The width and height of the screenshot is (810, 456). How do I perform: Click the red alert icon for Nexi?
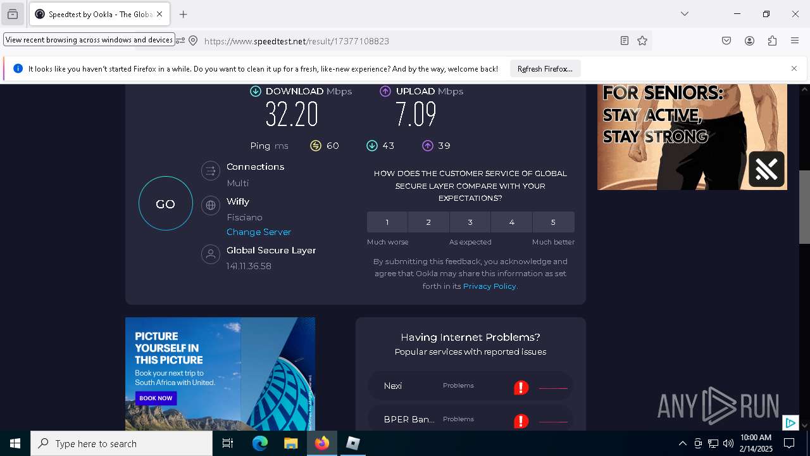(x=521, y=388)
